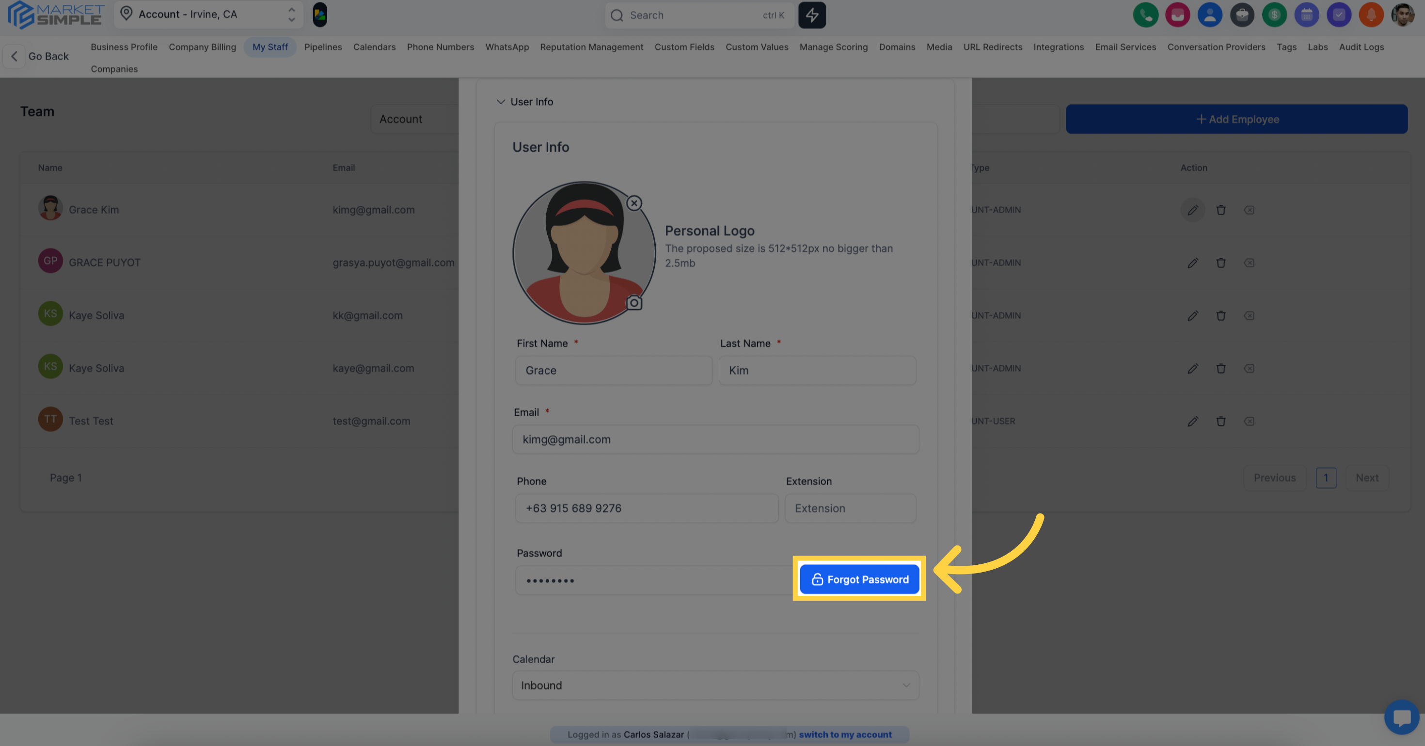Click the Email input field
Screen dimensions: 1425x746
(715, 439)
